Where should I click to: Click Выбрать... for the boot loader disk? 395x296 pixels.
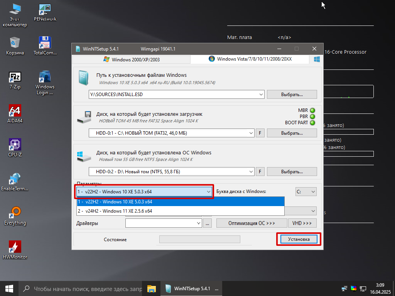(292, 133)
